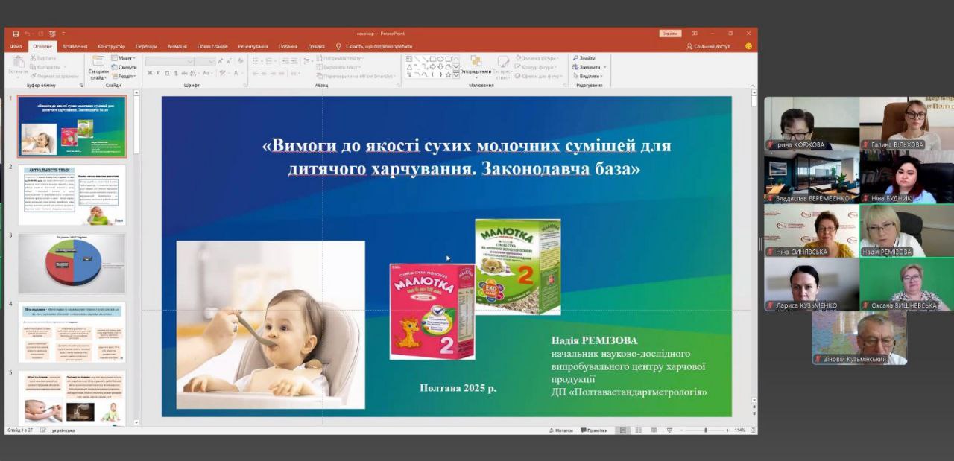Click Спільний доступ to share
954x461 pixels.
pos(708,46)
